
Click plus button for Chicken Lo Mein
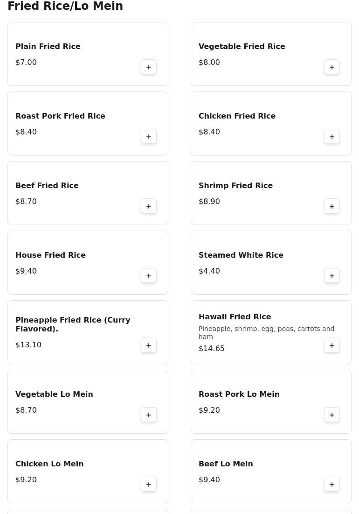pyautogui.click(x=149, y=485)
